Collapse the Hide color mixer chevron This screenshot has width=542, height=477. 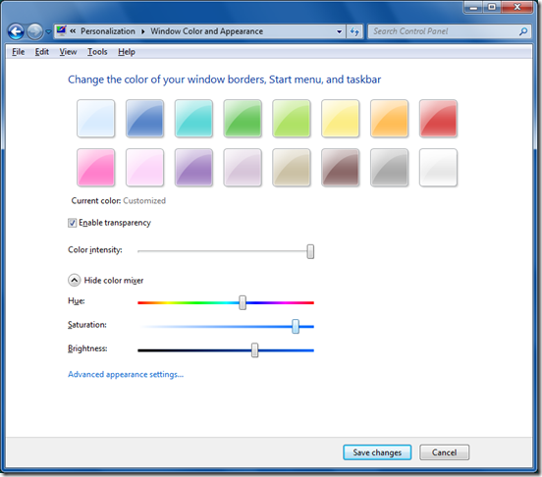[75, 280]
